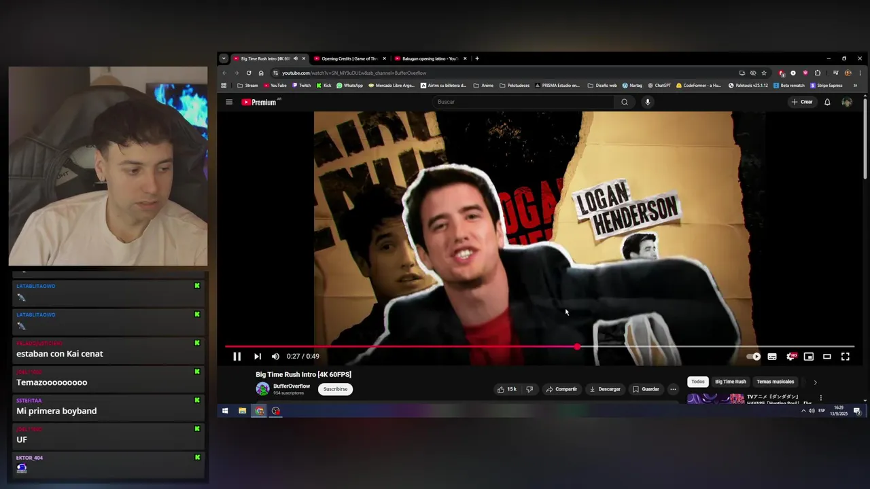Click the Descargar button
Screen dimensions: 870x489
(605, 389)
